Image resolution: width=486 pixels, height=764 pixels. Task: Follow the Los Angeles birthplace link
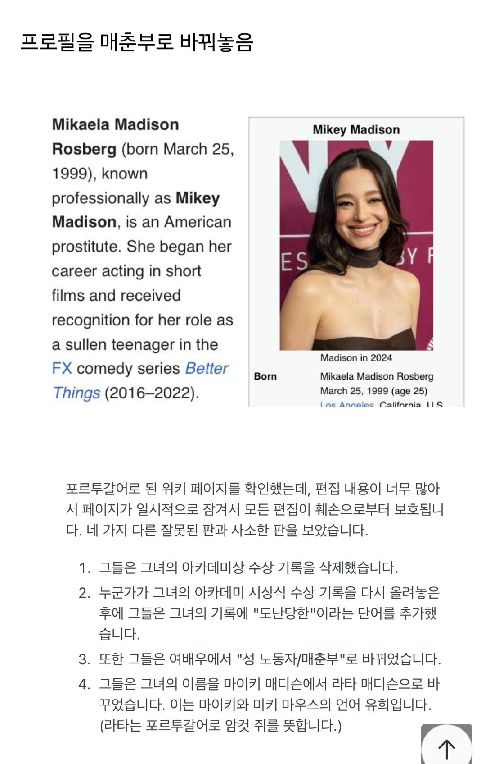(x=347, y=405)
